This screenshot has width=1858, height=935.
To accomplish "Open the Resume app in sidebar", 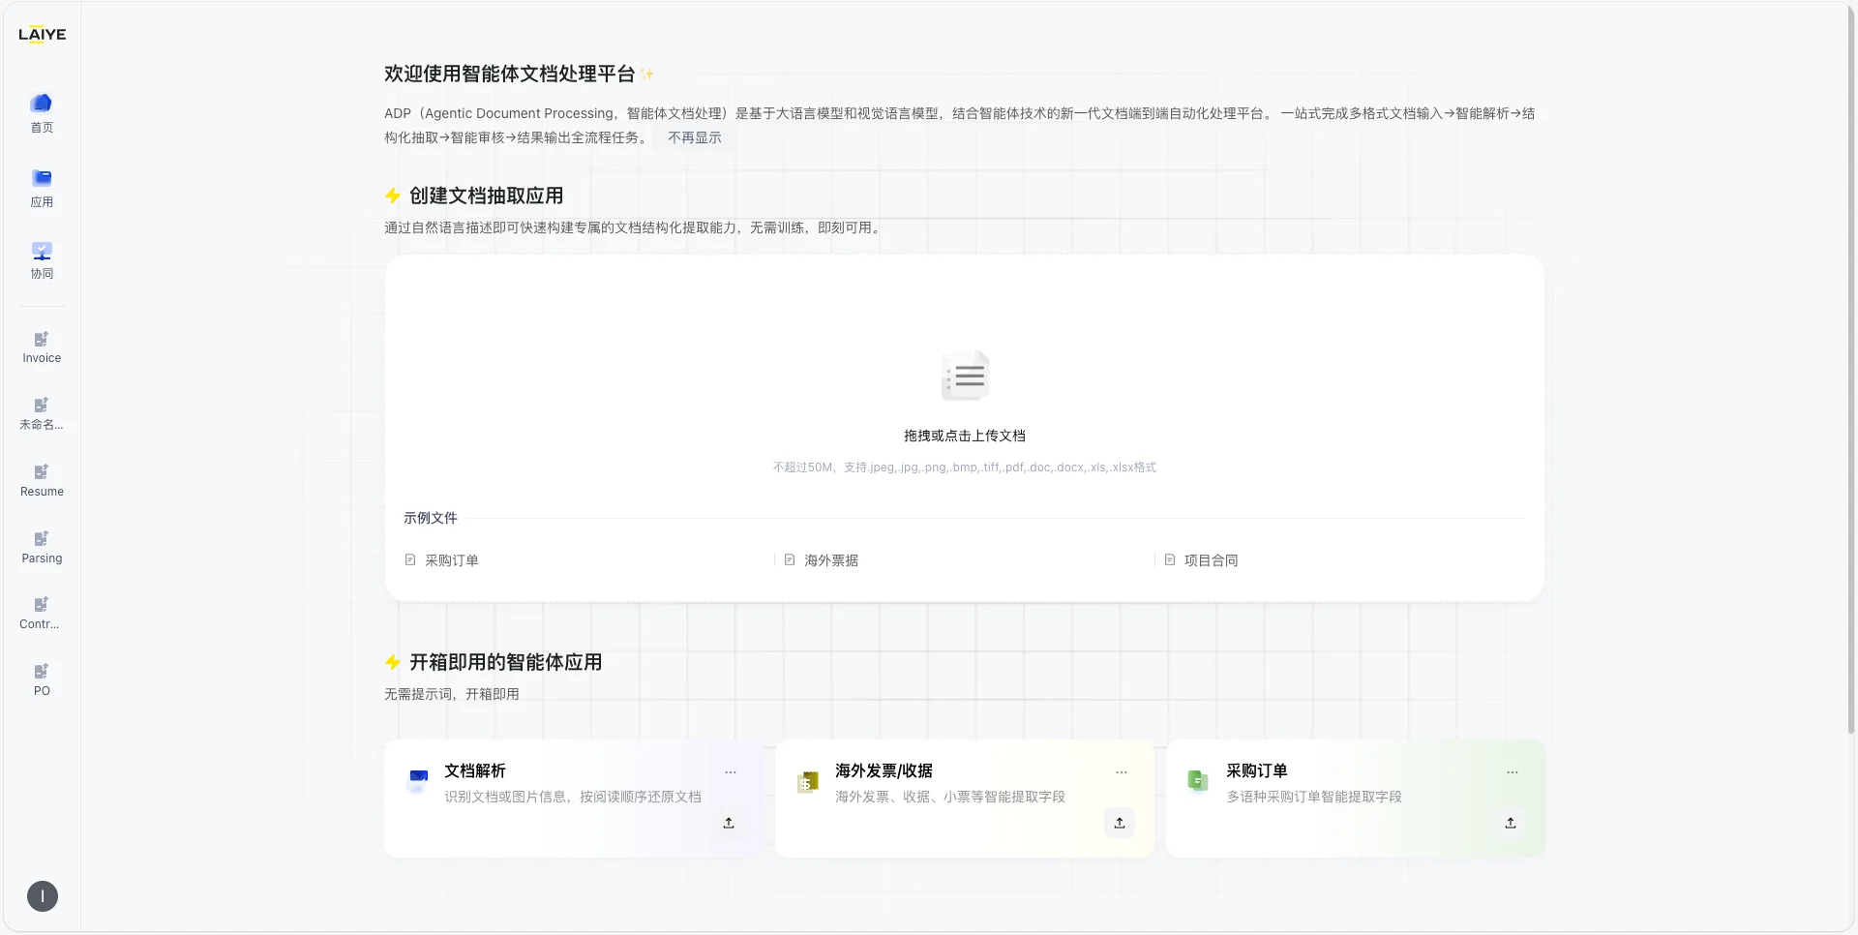I will coord(42,481).
